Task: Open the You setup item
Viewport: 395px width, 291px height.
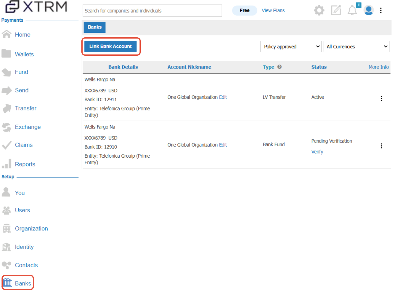Action: pyautogui.click(x=20, y=193)
